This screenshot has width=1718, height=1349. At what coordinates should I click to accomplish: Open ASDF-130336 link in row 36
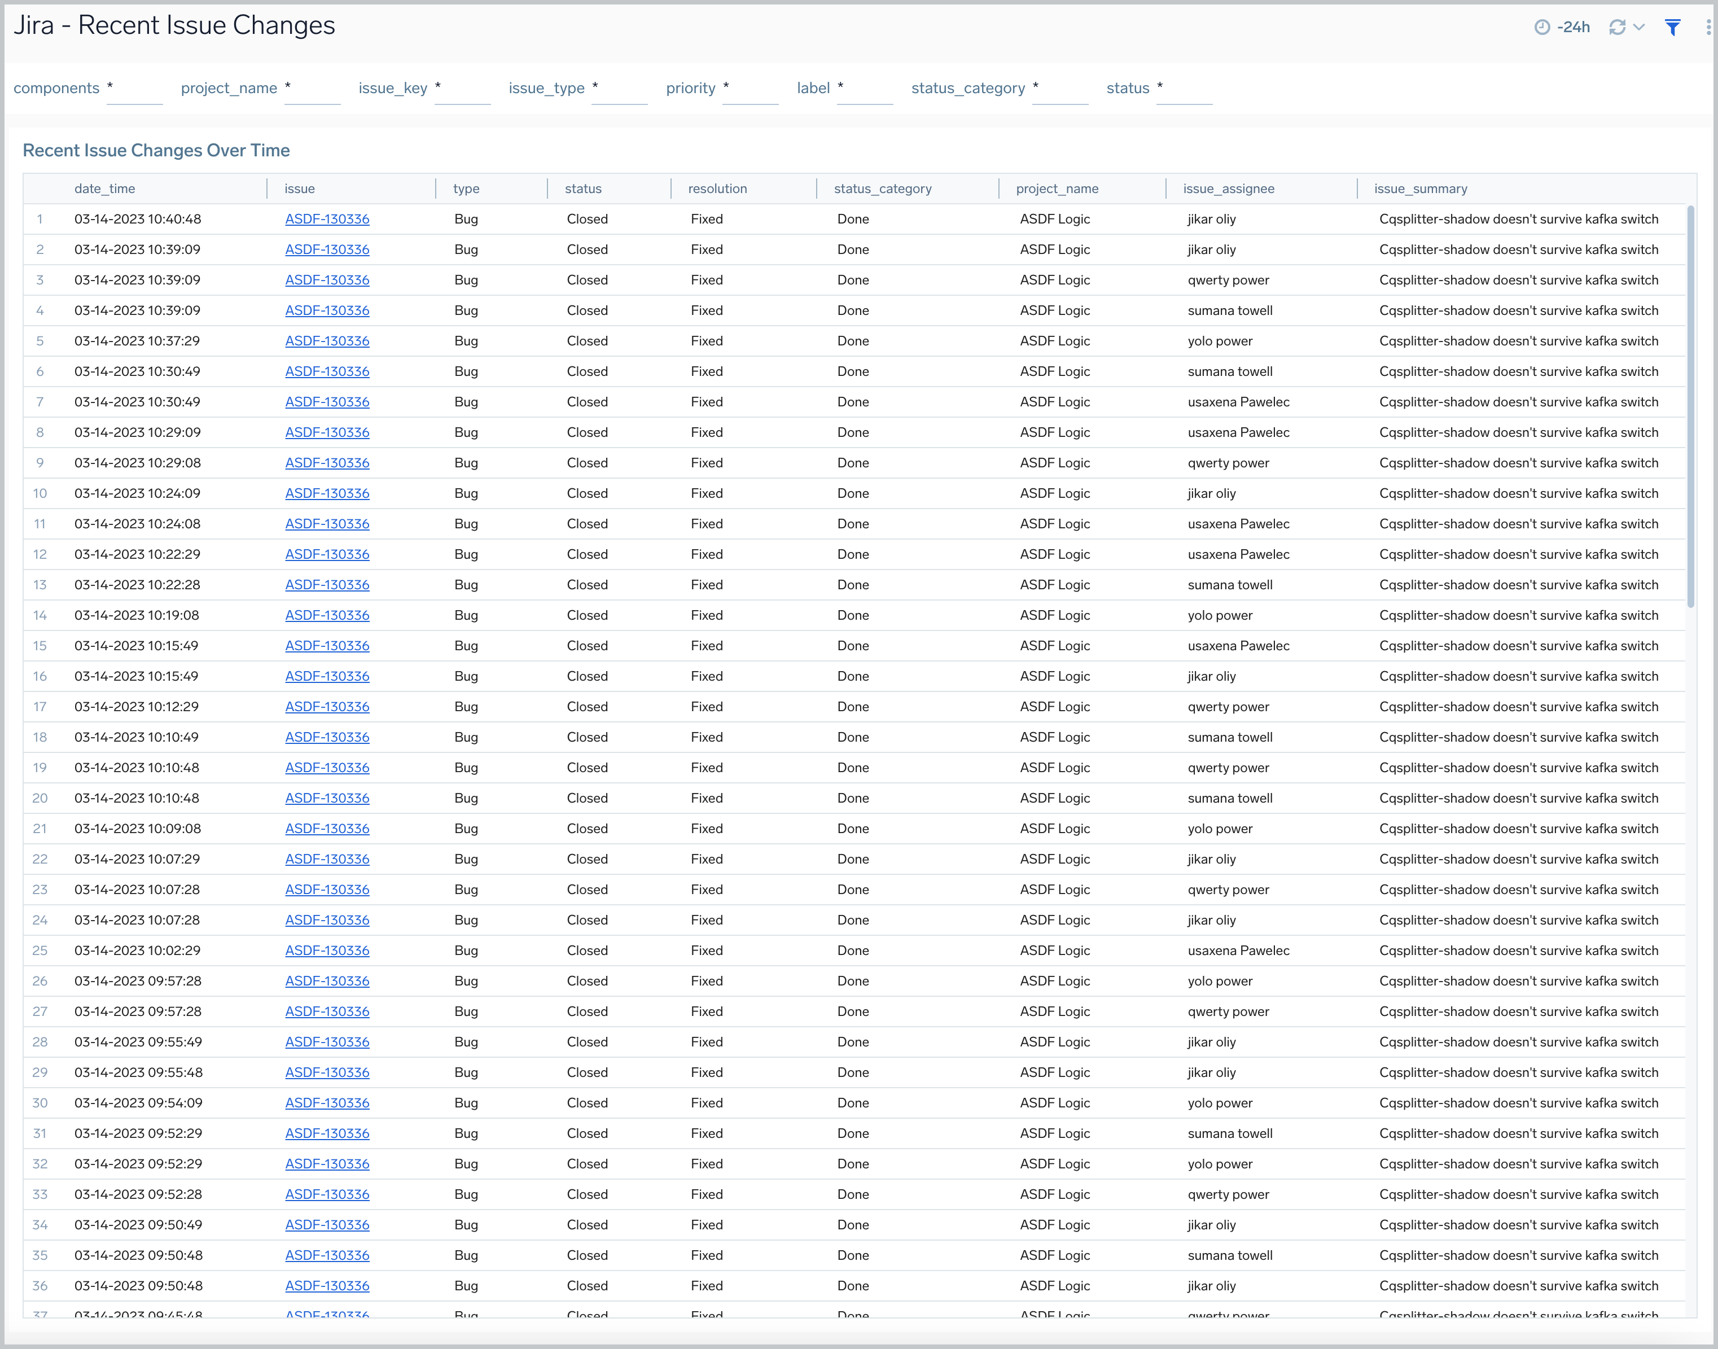327,1286
